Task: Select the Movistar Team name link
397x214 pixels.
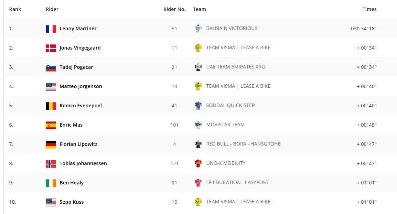Action: point(225,125)
